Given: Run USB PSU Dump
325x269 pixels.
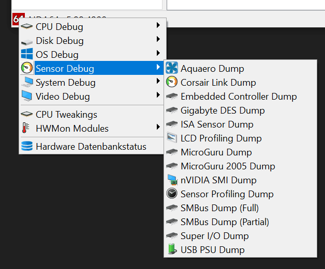Looking at the screenshot, I should (241, 249).
